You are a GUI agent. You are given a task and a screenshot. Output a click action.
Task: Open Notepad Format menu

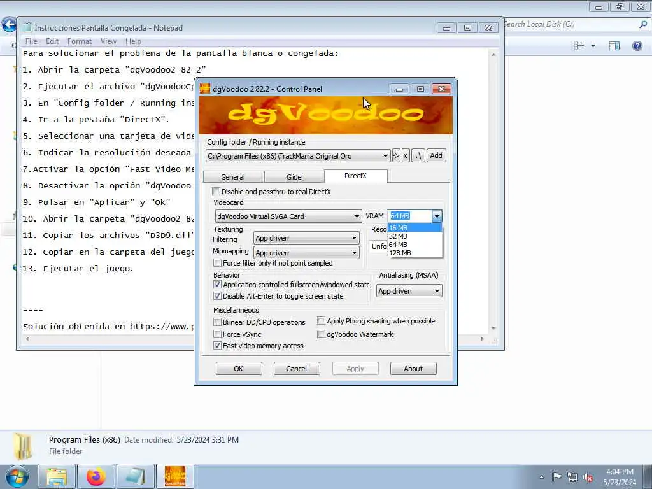point(80,41)
